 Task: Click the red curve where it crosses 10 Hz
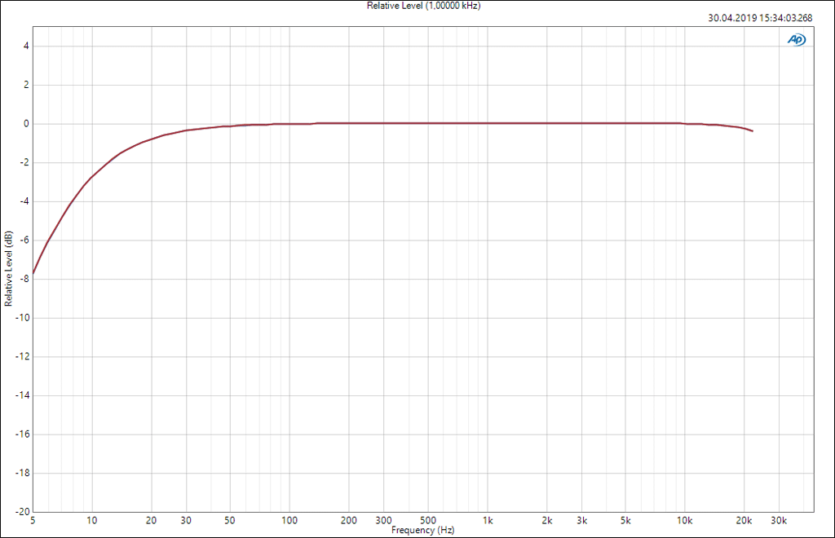point(92,177)
